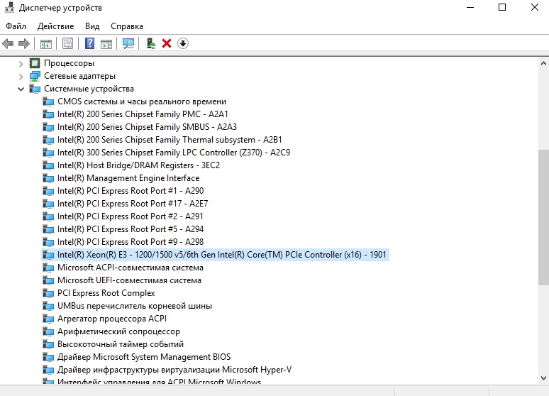549x396 pixels.
Task: Open the Справка menu
Action: point(127,26)
